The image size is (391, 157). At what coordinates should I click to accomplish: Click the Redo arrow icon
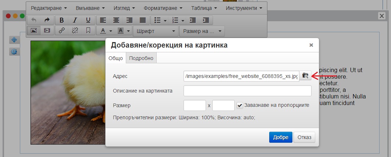click(47, 20)
